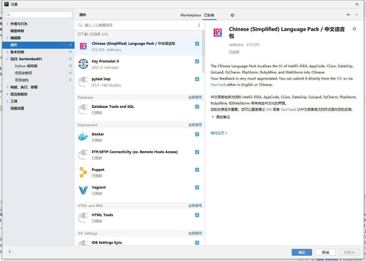This screenshot has height=261, width=366.
Task: Expand 编辑器 settings node
Action: click(7, 38)
